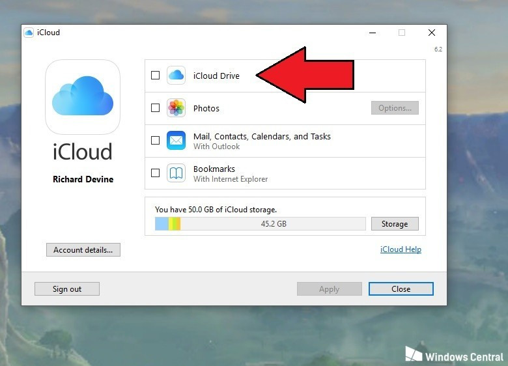Click the blue segment of storage bar
Image resolution: width=508 pixels, height=366 pixels.
(162, 224)
